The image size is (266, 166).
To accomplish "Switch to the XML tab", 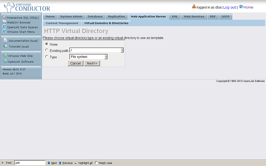I will click(175, 16).
